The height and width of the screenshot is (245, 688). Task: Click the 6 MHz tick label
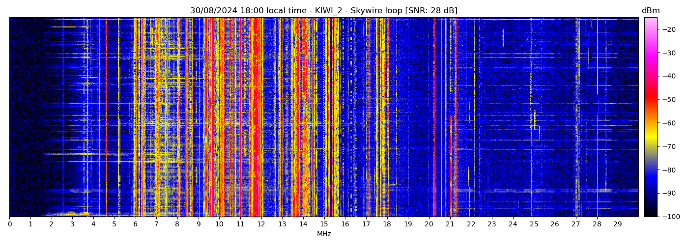[x=135, y=224]
